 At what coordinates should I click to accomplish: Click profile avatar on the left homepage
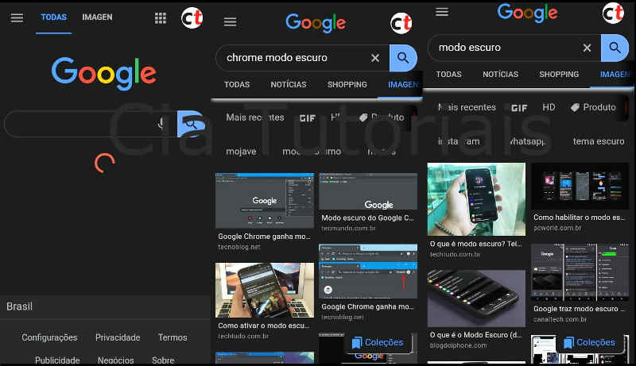click(192, 17)
